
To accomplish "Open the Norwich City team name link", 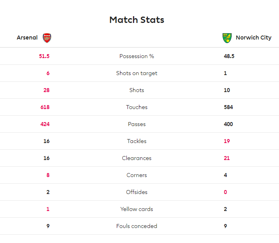I will pyautogui.click(x=254, y=38).
